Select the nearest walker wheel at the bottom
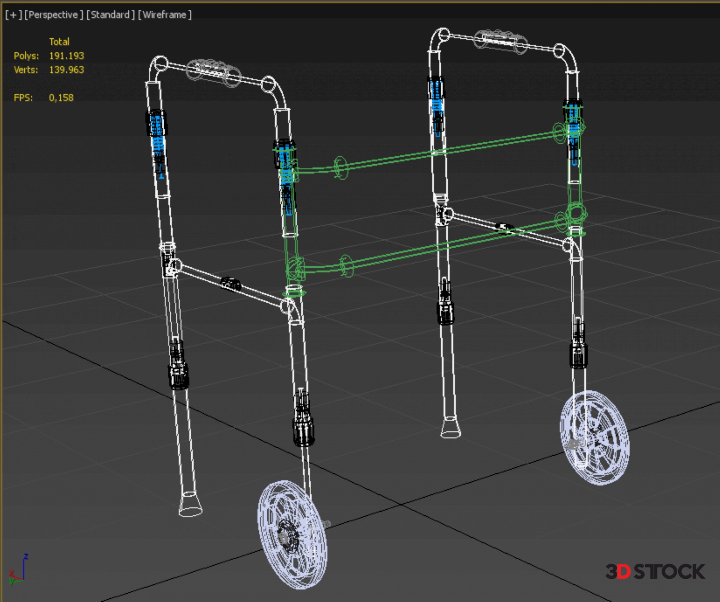This screenshot has height=602, width=720. 292,534
